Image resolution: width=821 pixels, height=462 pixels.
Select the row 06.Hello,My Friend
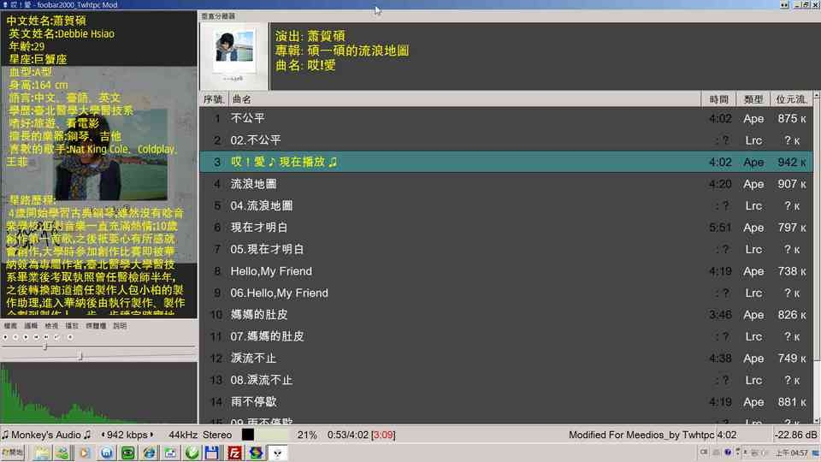[x=505, y=293]
